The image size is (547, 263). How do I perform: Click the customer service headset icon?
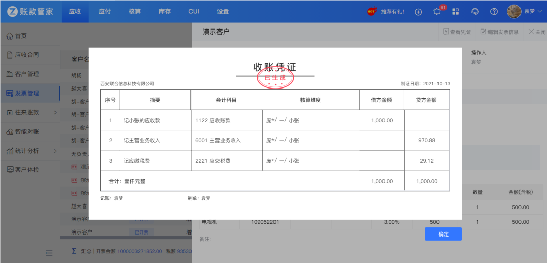pyautogui.click(x=475, y=12)
